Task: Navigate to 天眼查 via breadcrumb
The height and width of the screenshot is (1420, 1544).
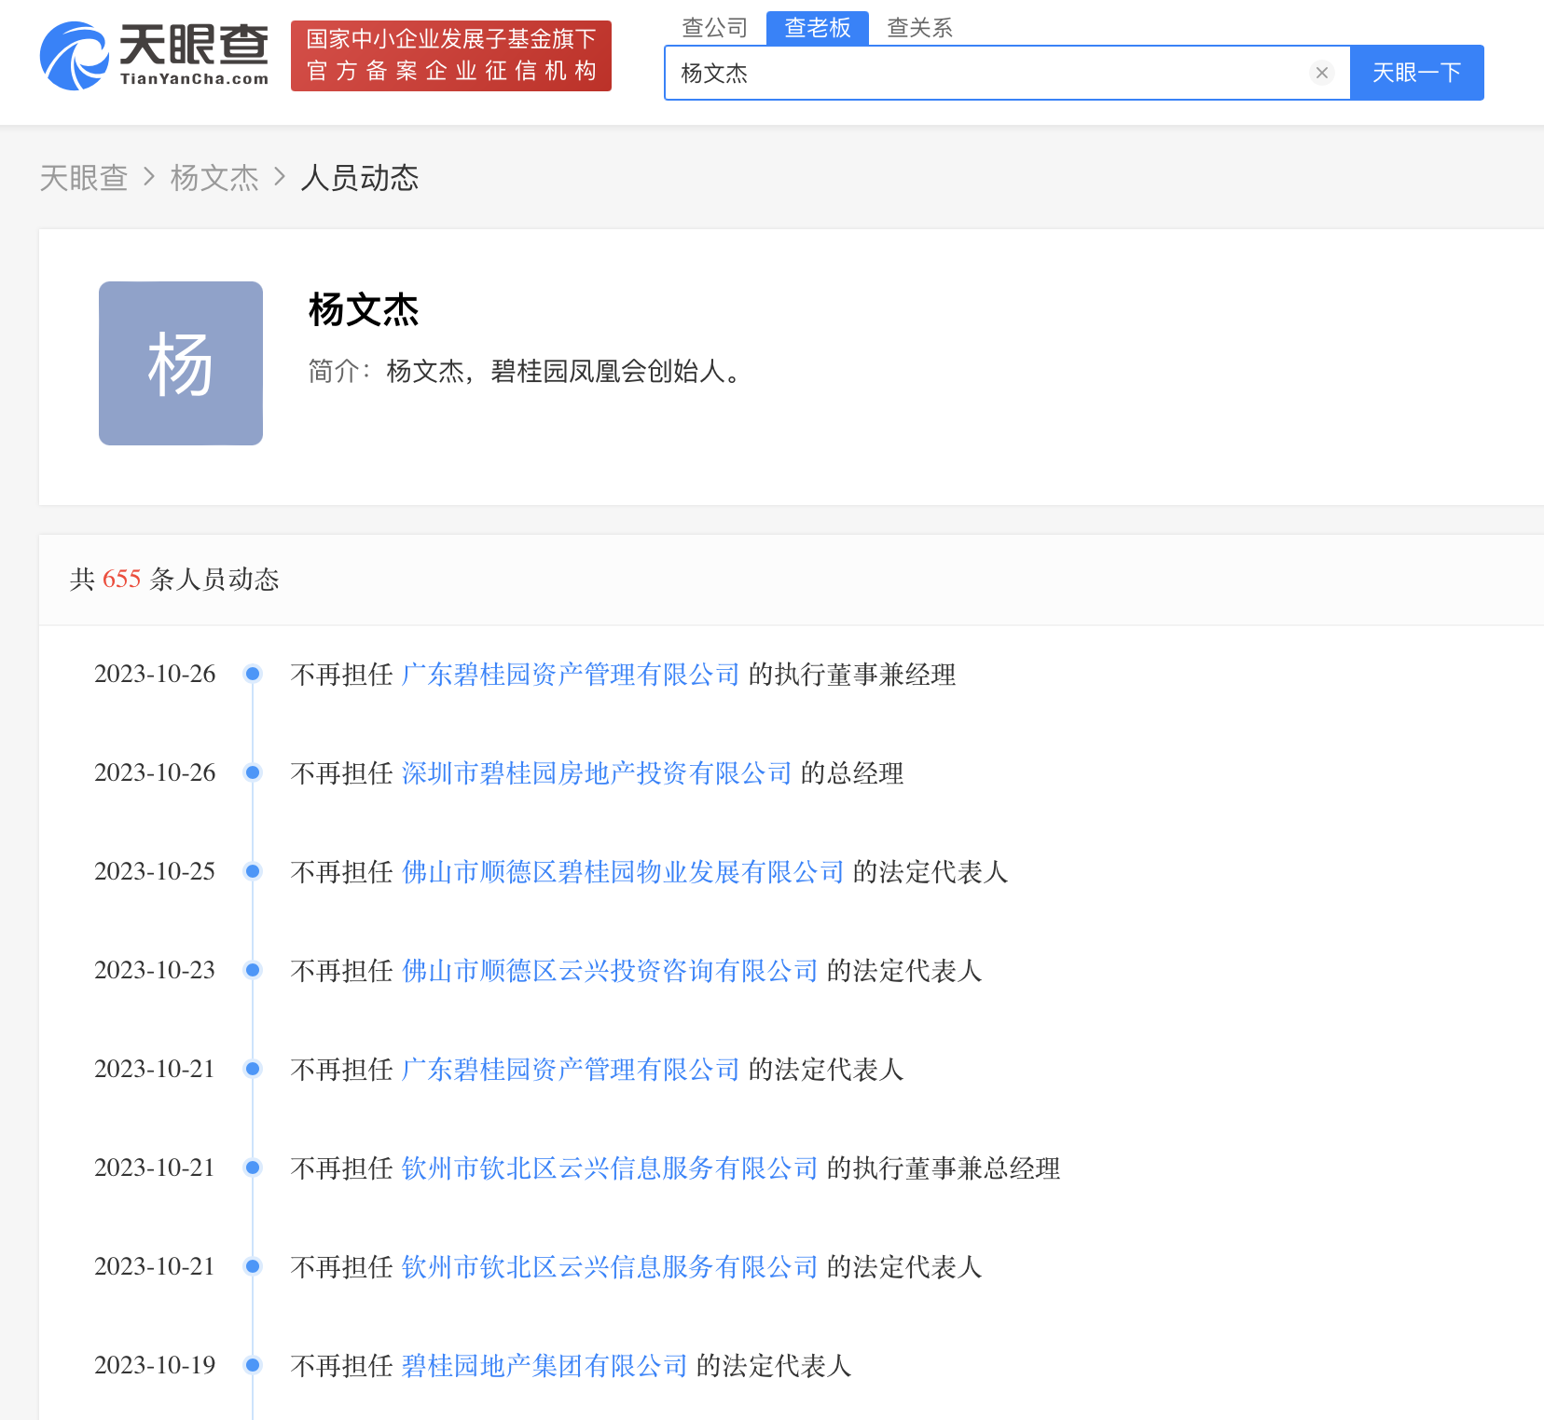Action: pos(83,177)
